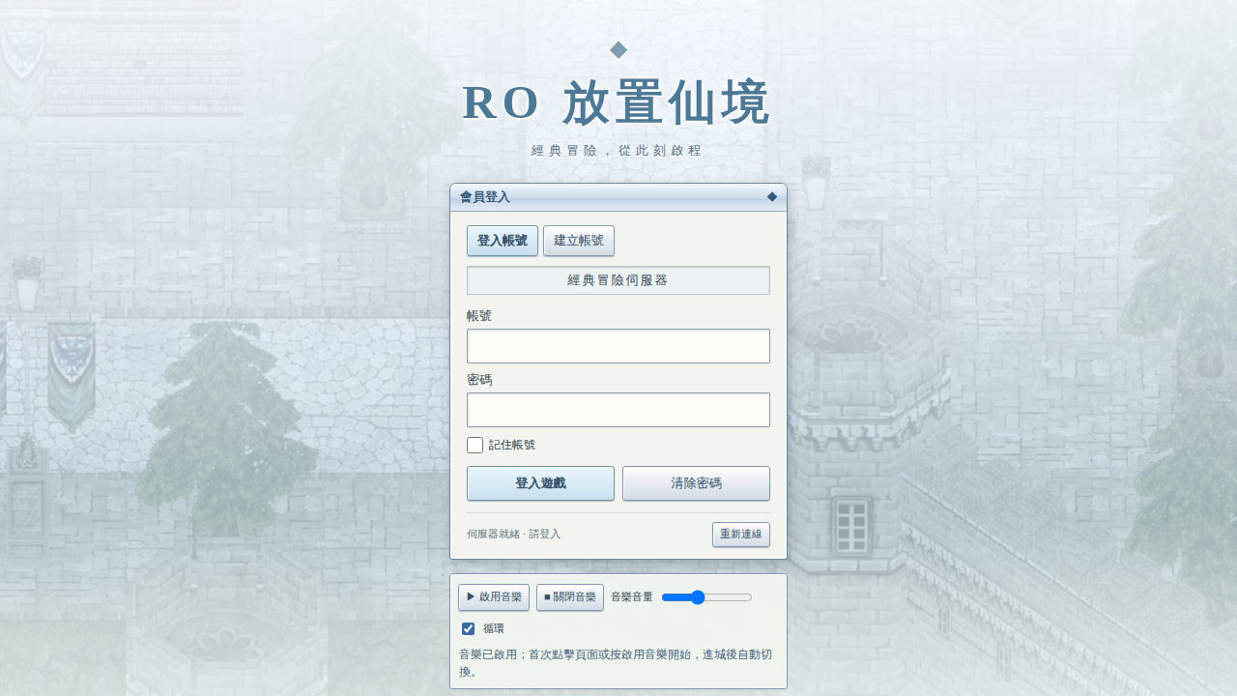
Task: Click the 清除密碼 button
Action: click(696, 483)
